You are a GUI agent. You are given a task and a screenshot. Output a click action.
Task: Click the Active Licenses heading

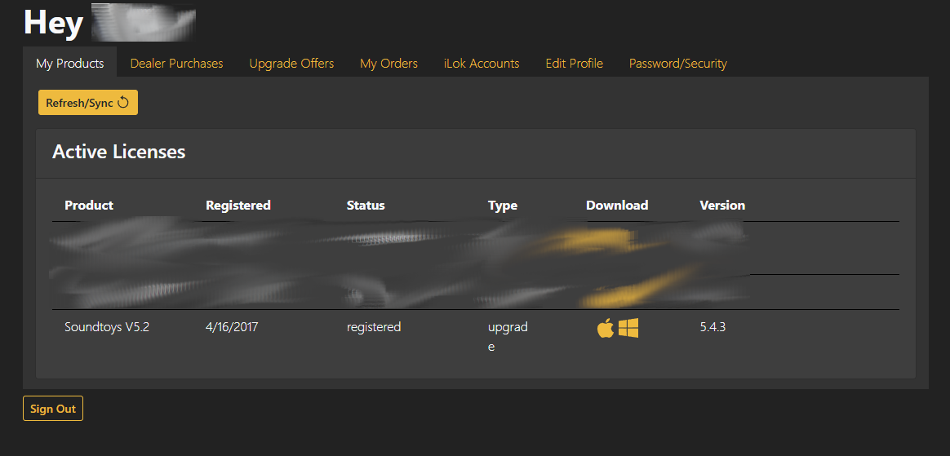[x=119, y=152]
